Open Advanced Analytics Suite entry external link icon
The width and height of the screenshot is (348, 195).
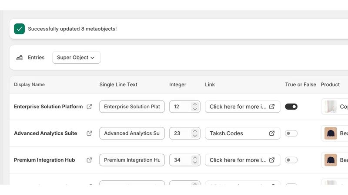click(x=89, y=133)
